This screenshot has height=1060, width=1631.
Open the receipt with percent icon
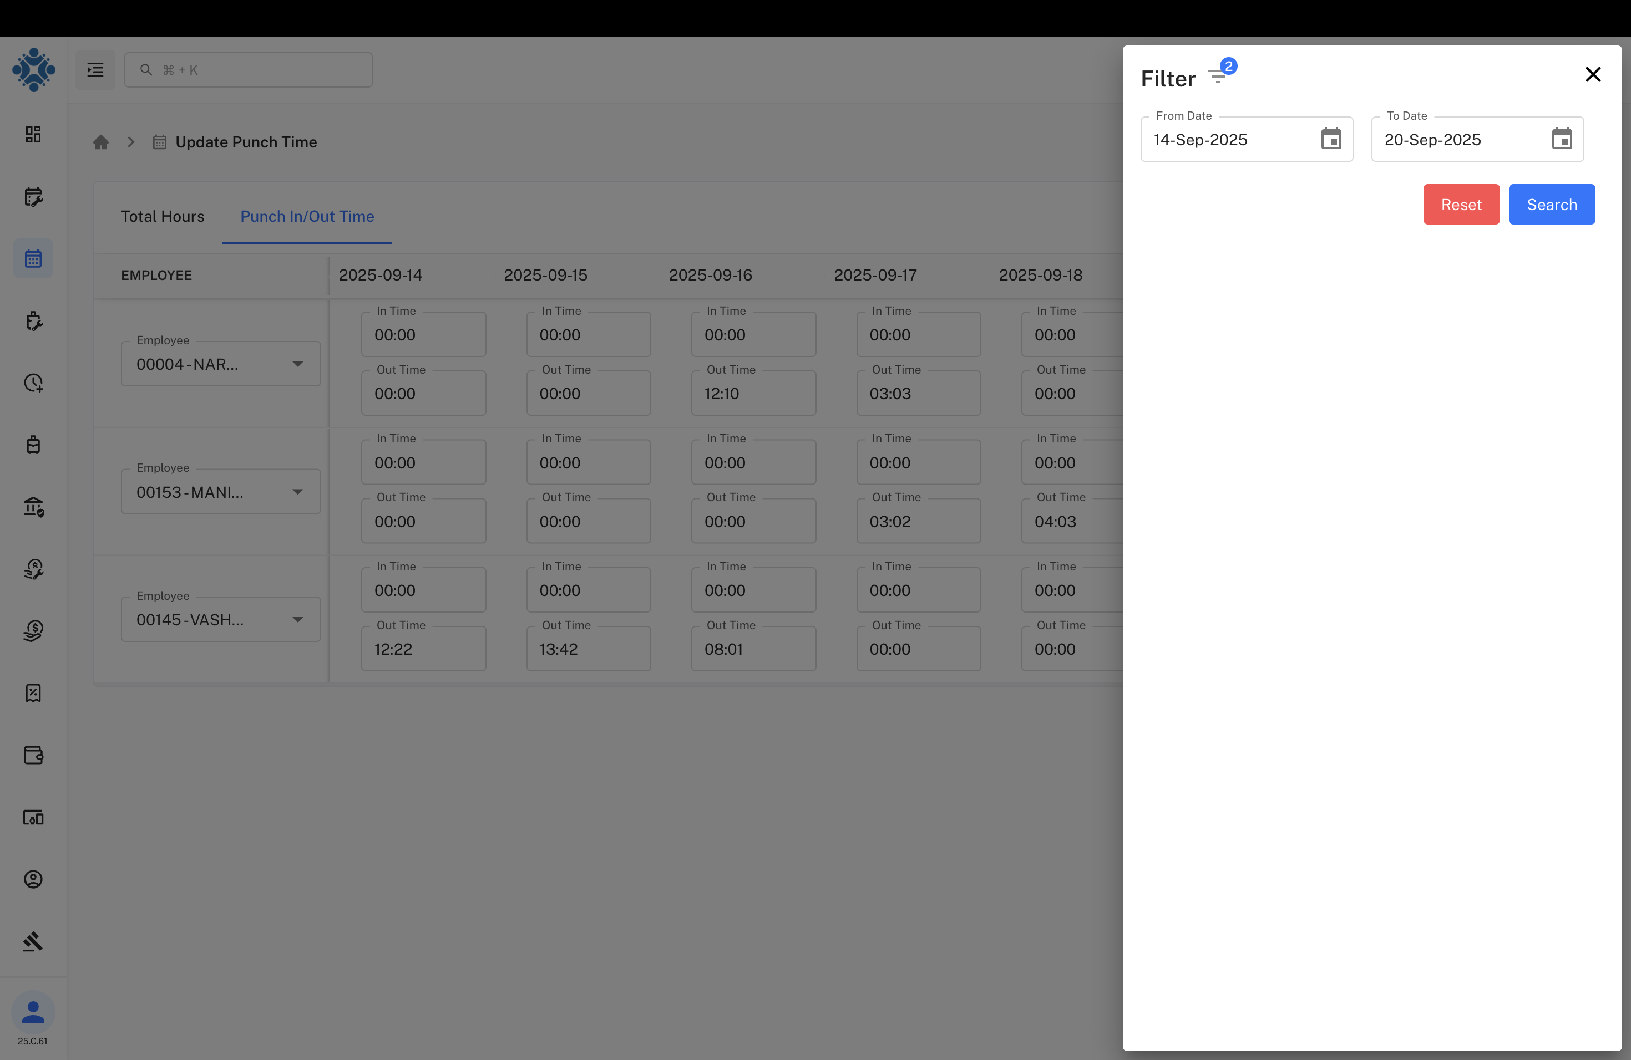click(x=33, y=692)
